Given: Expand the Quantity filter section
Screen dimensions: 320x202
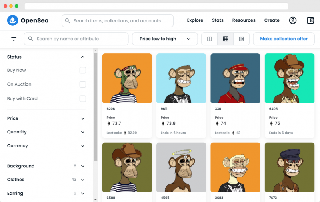Looking at the screenshot, I should (83, 132).
